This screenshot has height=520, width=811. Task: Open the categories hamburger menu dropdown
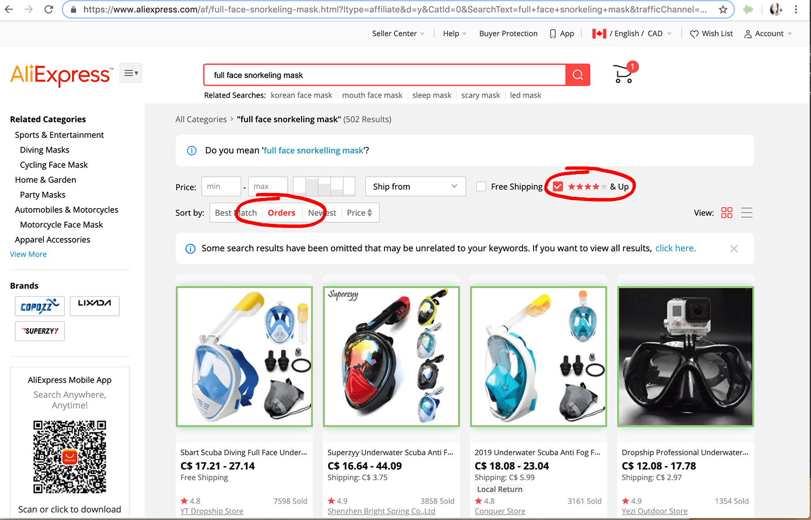click(x=131, y=73)
